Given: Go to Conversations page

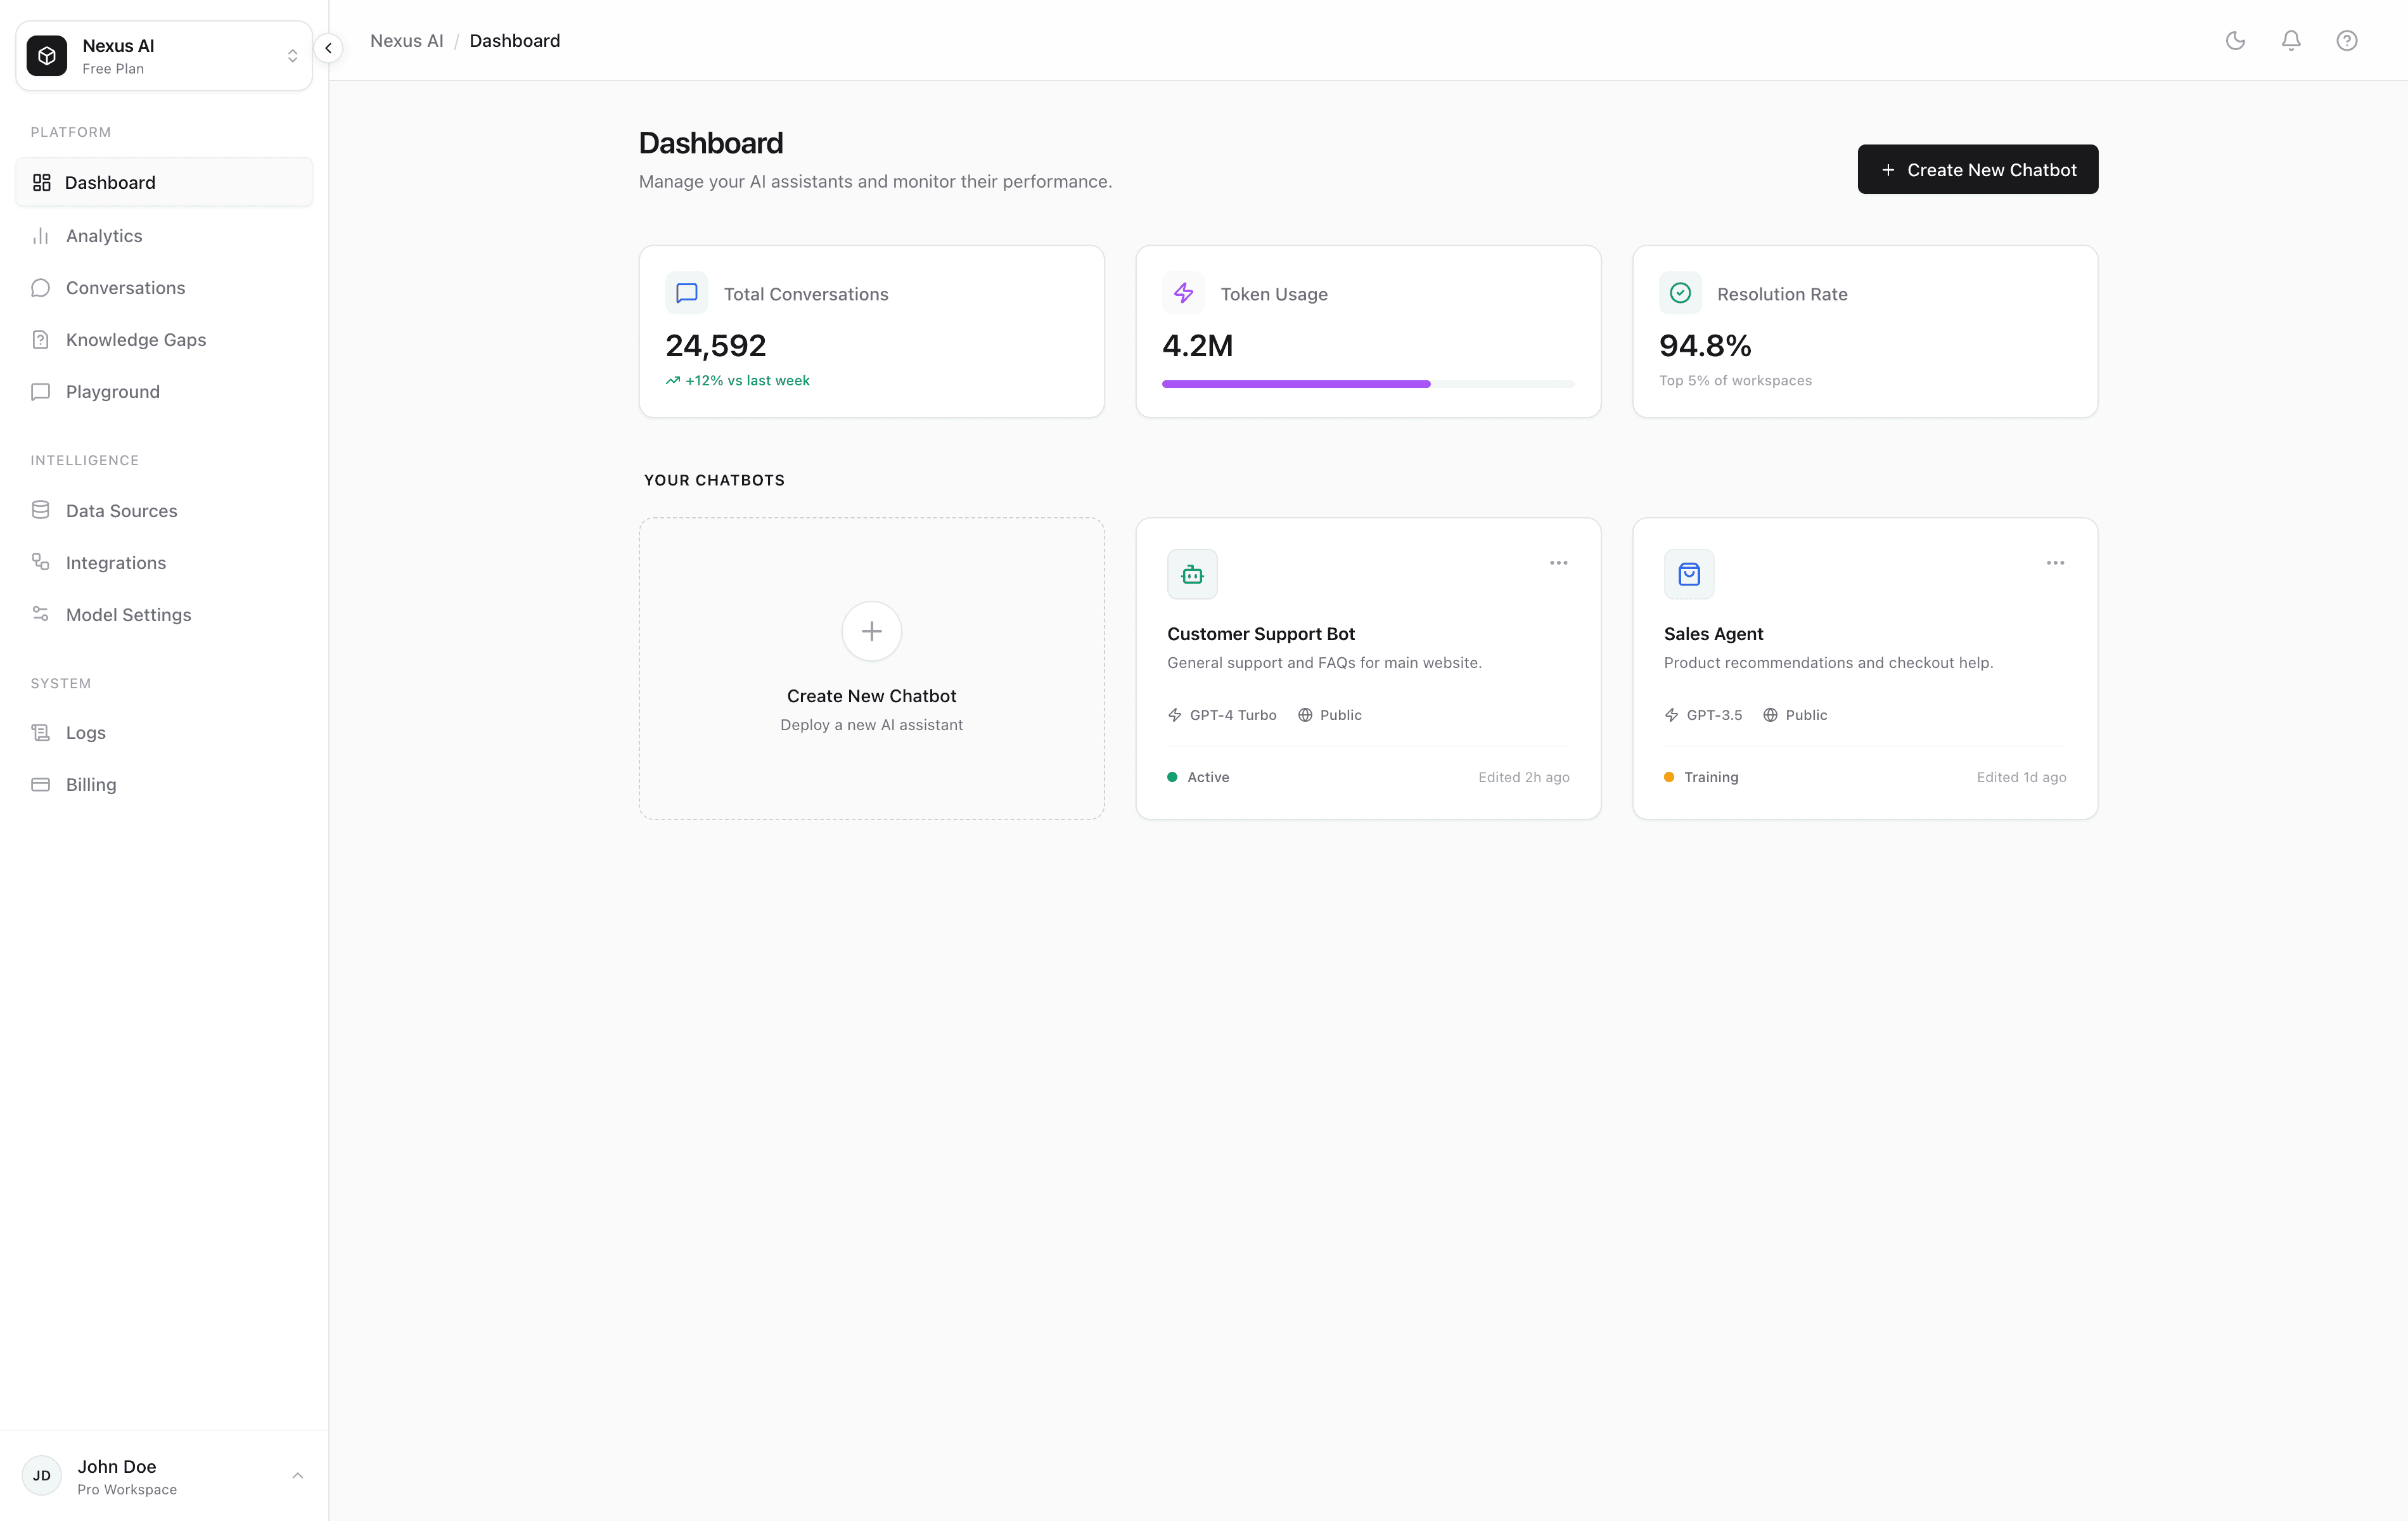Looking at the screenshot, I should tap(164, 288).
